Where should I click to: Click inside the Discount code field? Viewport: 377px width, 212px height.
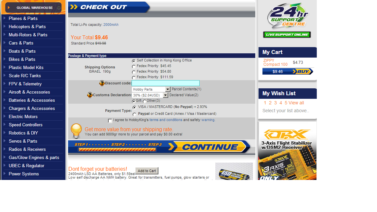pos(166,83)
